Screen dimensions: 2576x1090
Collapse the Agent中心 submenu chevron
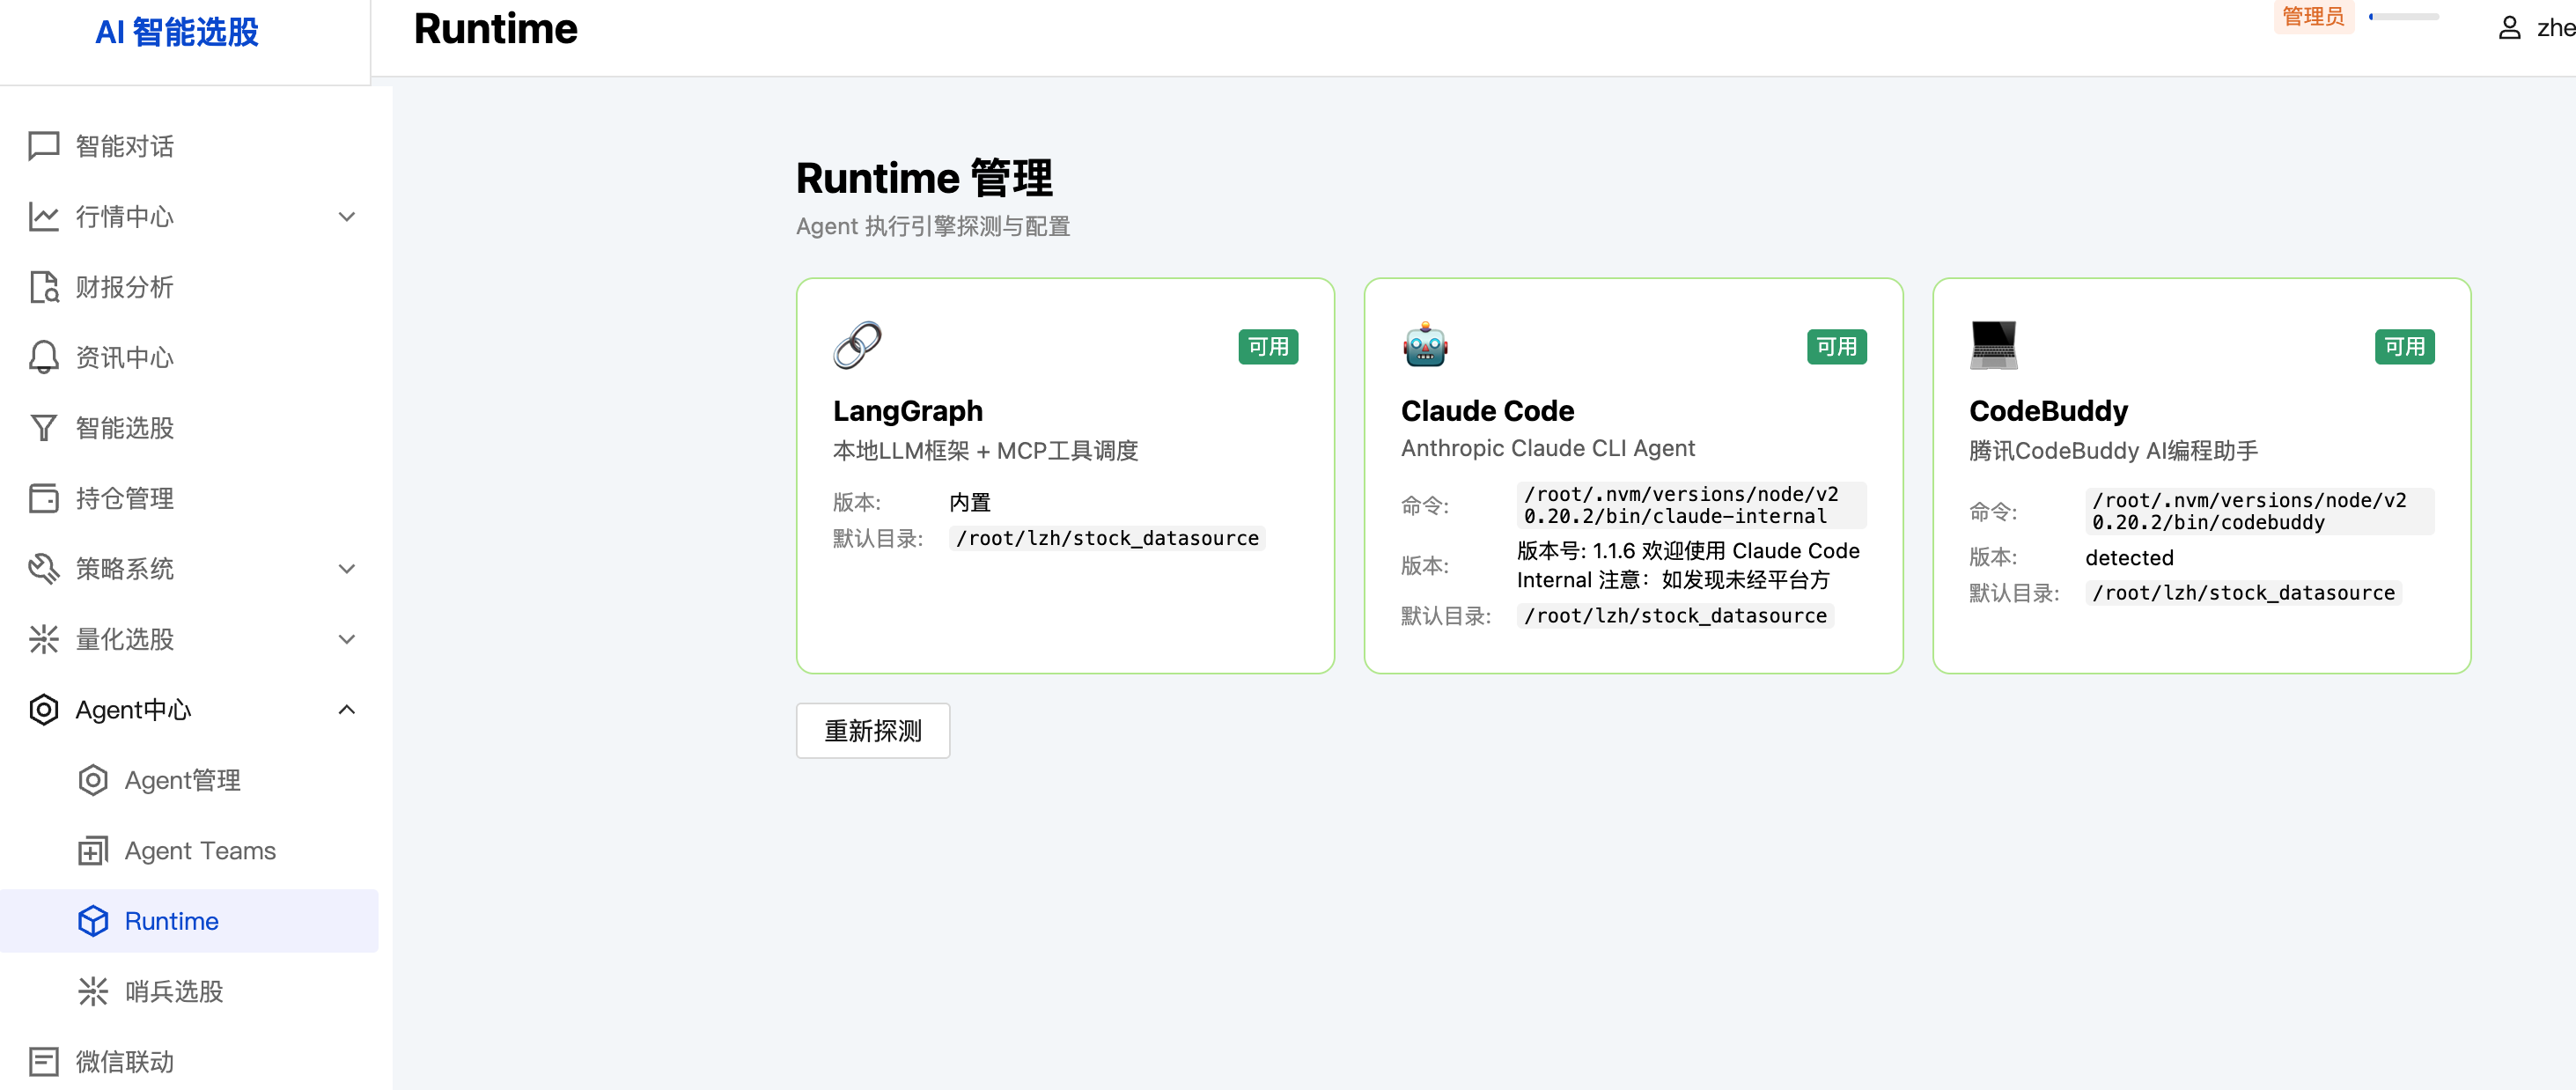(347, 709)
